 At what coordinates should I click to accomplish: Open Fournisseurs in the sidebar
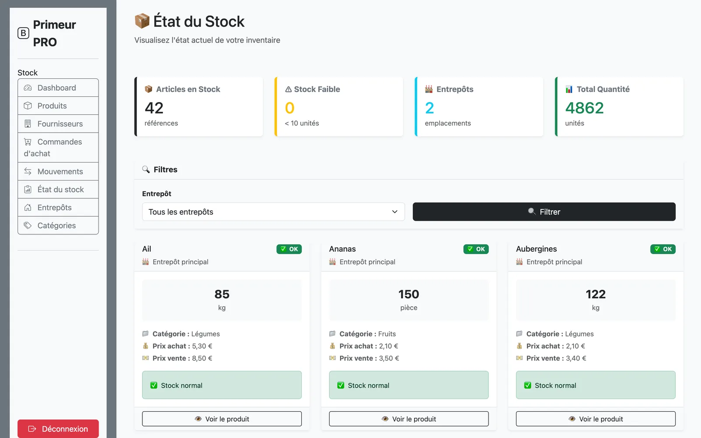coord(58,124)
